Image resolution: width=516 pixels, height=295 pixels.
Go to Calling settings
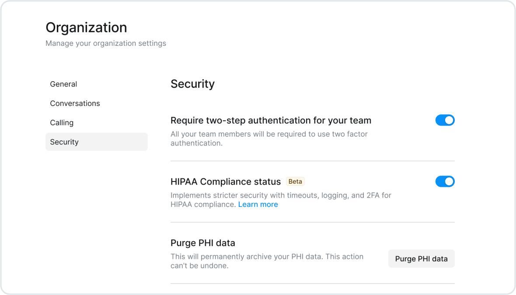(x=62, y=123)
